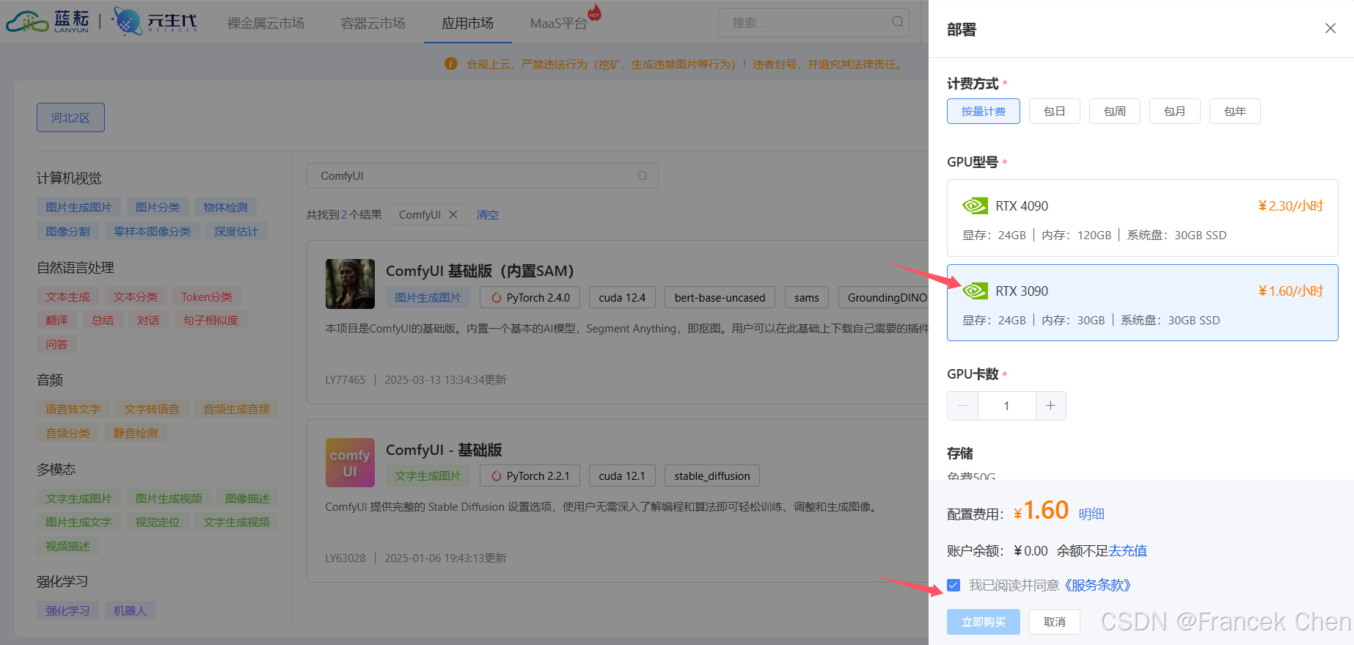The image size is (1354, 645).
Task: Filter by 深度估计 tag
Action: point(236,232)
